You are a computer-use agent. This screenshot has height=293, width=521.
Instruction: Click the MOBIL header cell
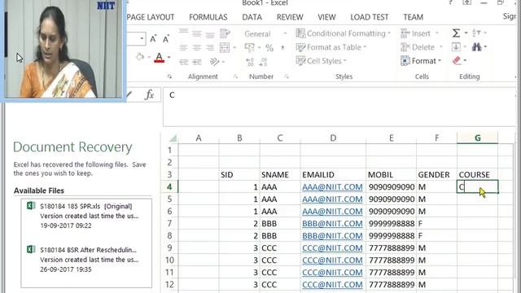(391, 174)
